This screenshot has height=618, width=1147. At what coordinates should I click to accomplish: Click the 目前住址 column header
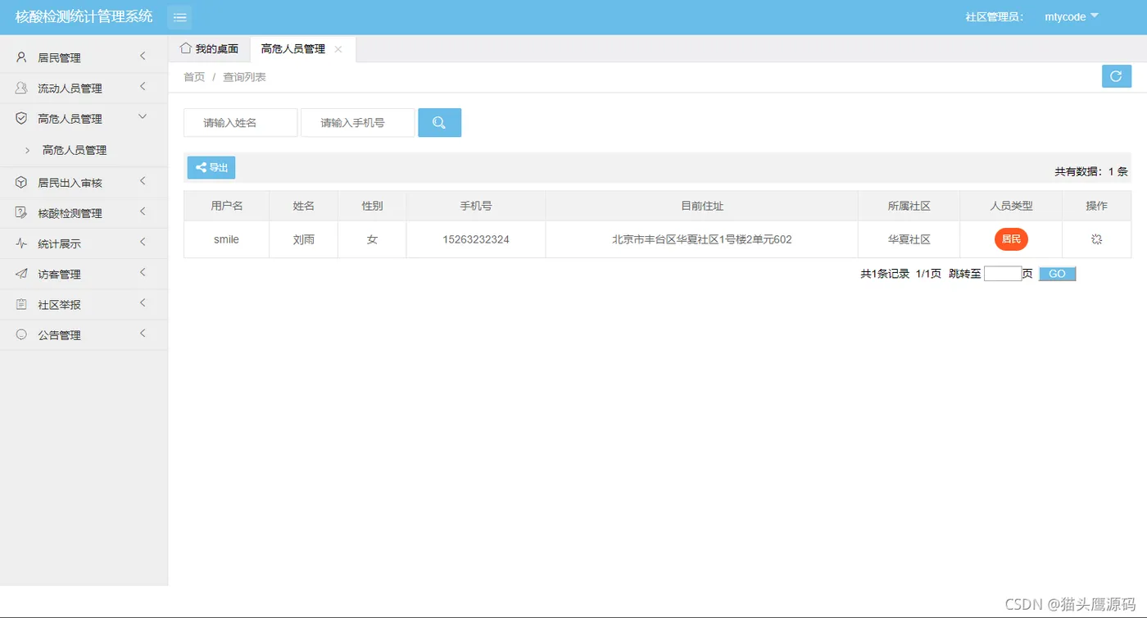(702, 206)
